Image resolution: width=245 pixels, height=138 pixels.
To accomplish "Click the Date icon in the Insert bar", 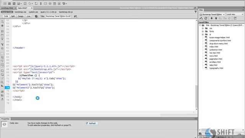I will (54, 3).
